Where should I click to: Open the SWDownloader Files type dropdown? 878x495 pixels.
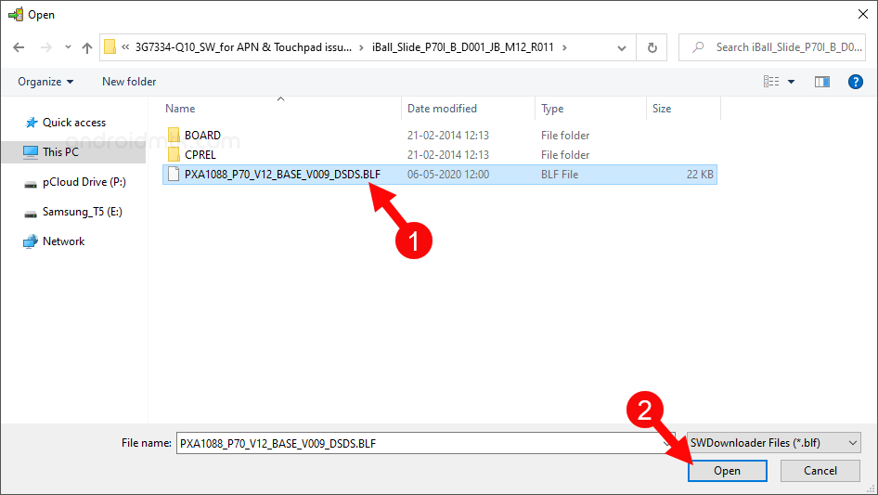click(774, 443)
